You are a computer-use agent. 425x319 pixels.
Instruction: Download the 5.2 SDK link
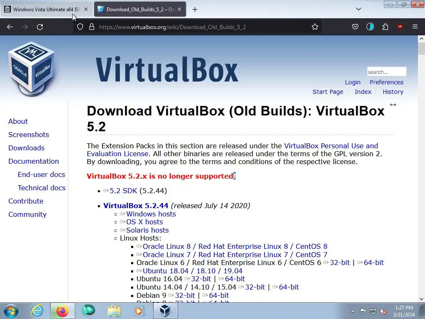click(x=123, y=191)
